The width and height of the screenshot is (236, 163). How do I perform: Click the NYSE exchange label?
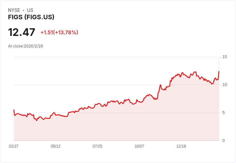[x=14, y=10]
